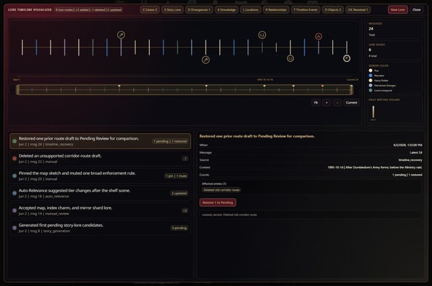Select the Accepted map, index charm entry
Screen dimensions: 432x286
(101, 210)
